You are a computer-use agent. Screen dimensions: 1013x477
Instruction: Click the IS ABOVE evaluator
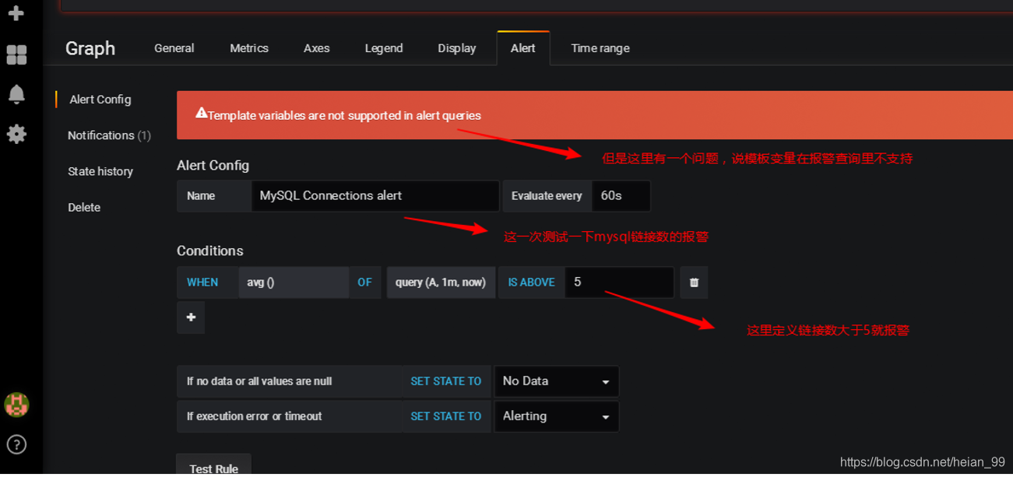531,282
